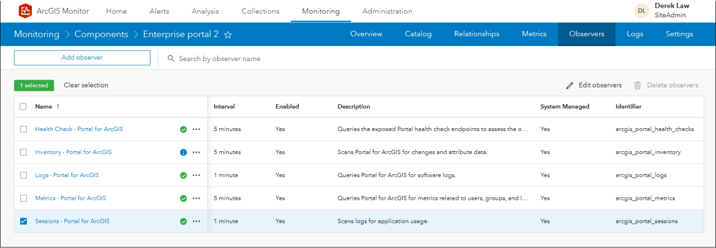Click the ArcGIS Monitor logo icon
Screen dimensions: 716x248
click(25, 11)
